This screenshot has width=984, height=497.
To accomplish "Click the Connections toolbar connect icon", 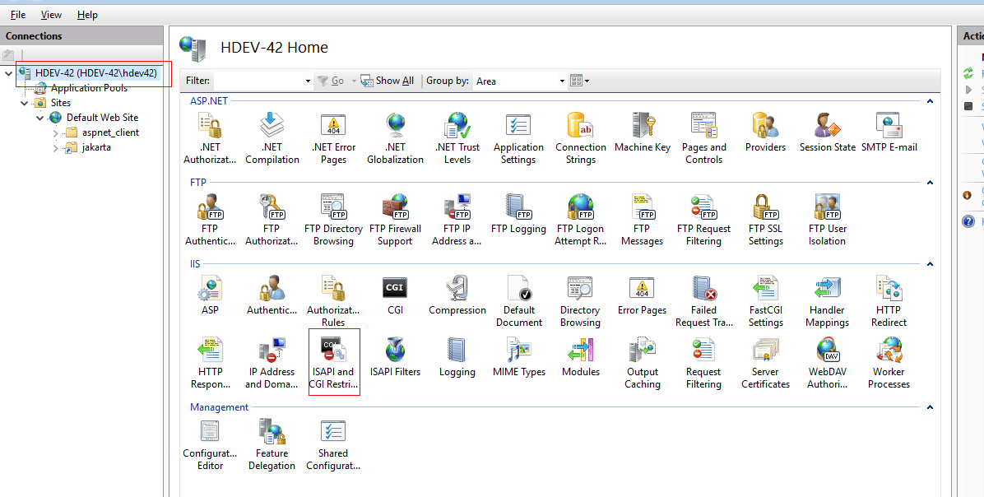I will [9, 55].
